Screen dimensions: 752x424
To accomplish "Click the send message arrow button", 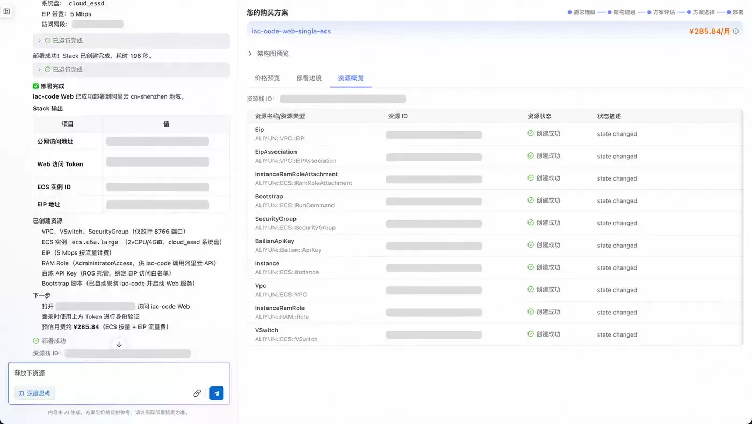I will click(216, 393).
